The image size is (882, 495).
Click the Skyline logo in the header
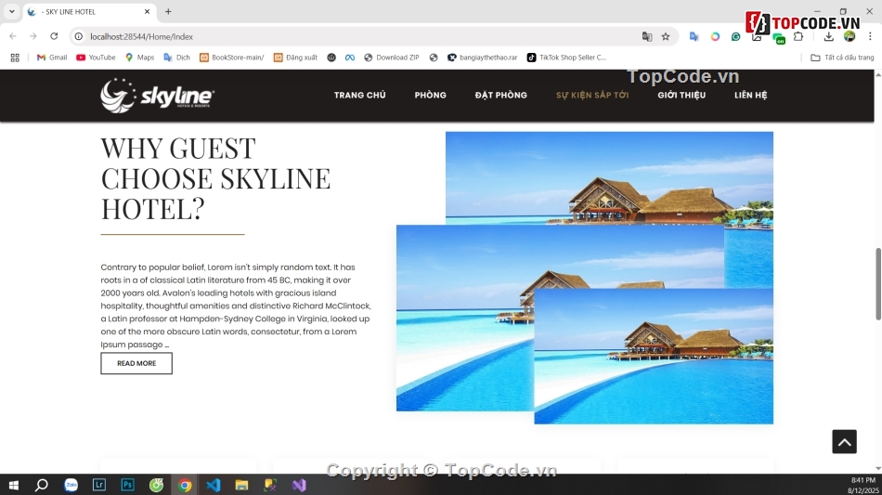coord(157,96)
